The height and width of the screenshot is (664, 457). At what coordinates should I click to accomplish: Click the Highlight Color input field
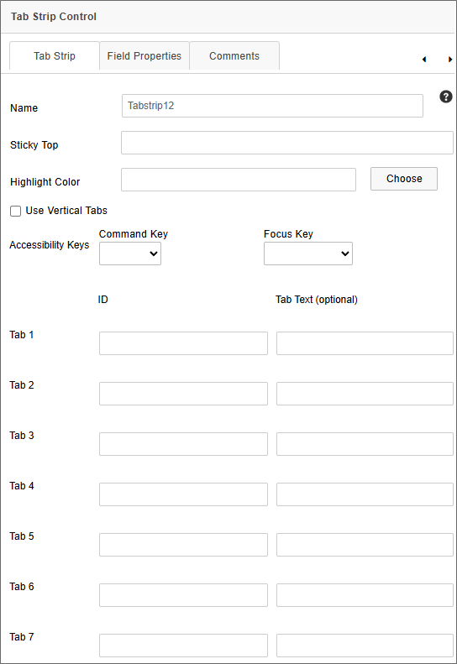pyautogui.click(x=239, y=180)
